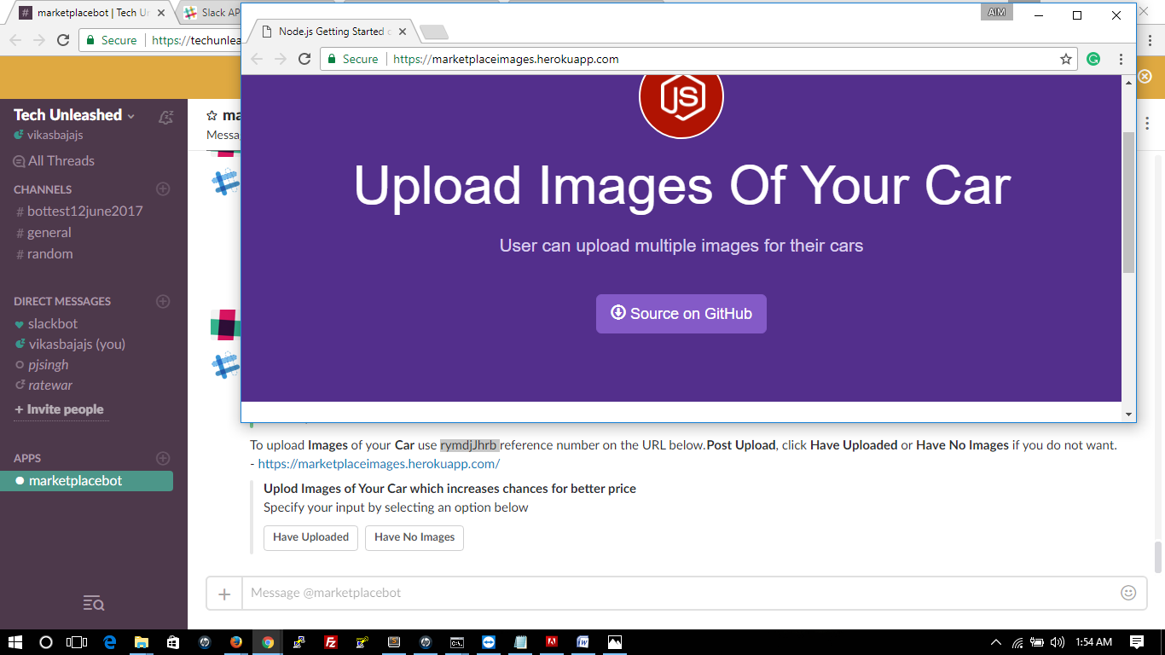Go back in the front Chrome window

257,59
